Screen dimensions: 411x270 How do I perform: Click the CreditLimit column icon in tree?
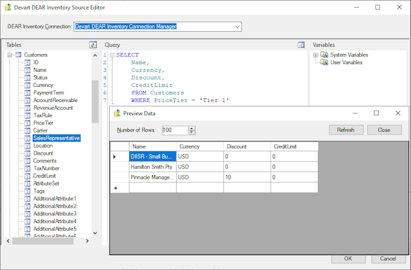click(27, 176)
